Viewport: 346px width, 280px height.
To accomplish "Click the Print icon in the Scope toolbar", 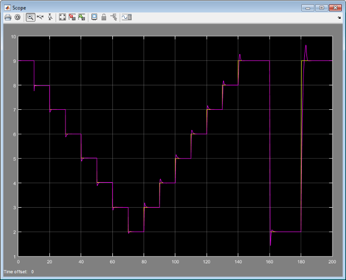I will coord(8,17).
